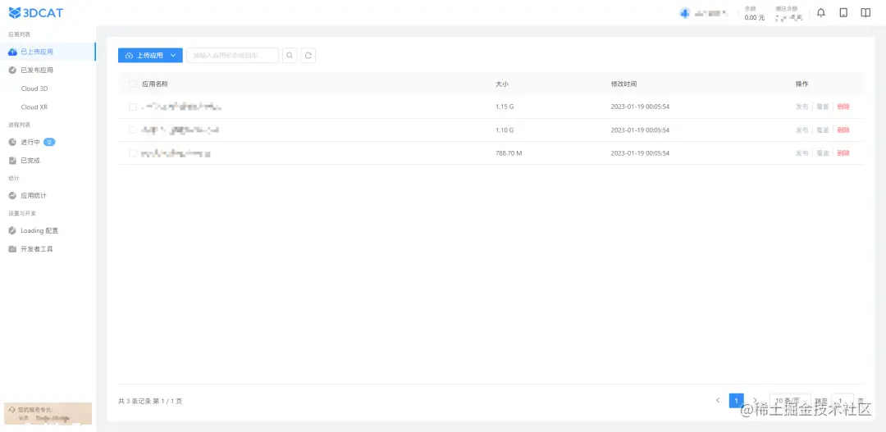Viewport: 886px width, 432px height.
Task: Click the 1.15 G size cell
Action: [505, 107]
